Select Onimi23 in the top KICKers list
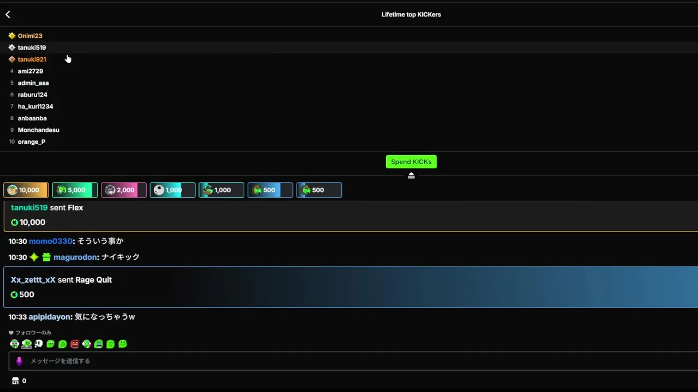Viewport: 698px width, 392px height. coord(30,36)
